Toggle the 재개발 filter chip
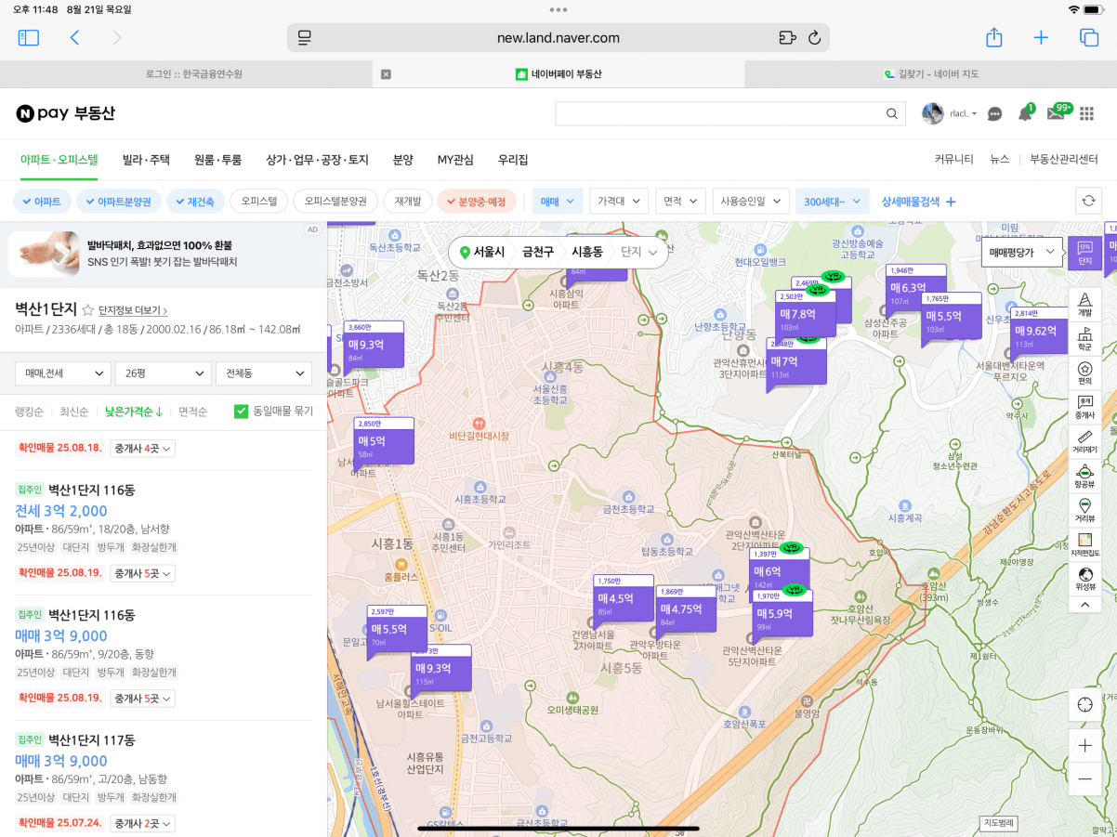The width and height of the screenshot is (1117, 837). click(408, 201)
